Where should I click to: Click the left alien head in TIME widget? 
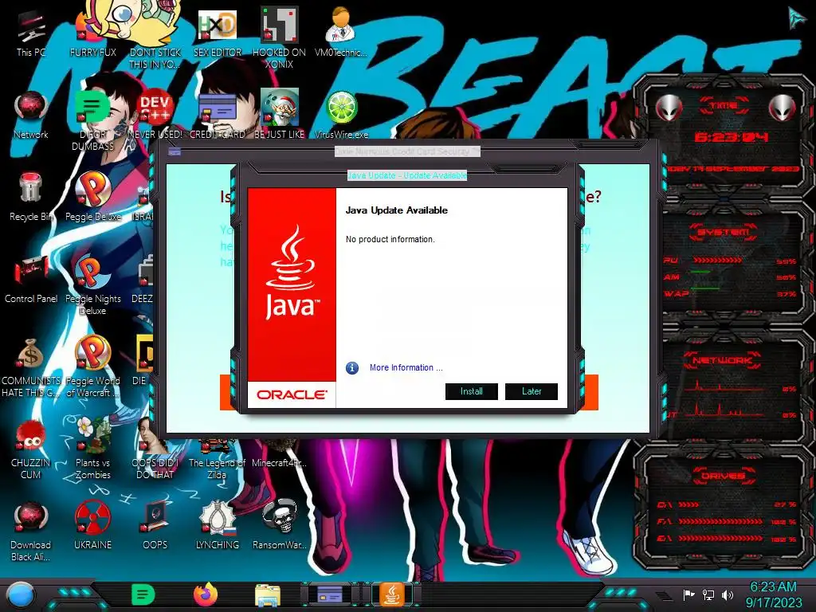(x=669, y=108)
